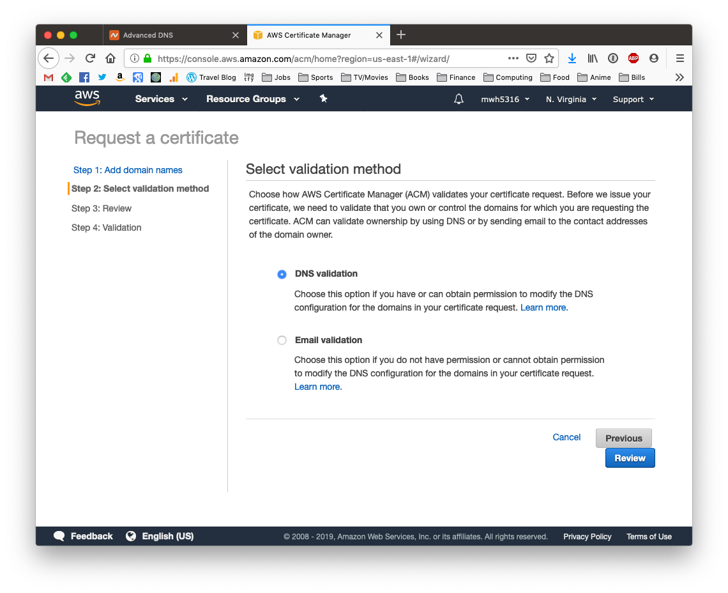Expand Resource Groups dropdown
Screen dimensions: 728x593
(253, 99)
